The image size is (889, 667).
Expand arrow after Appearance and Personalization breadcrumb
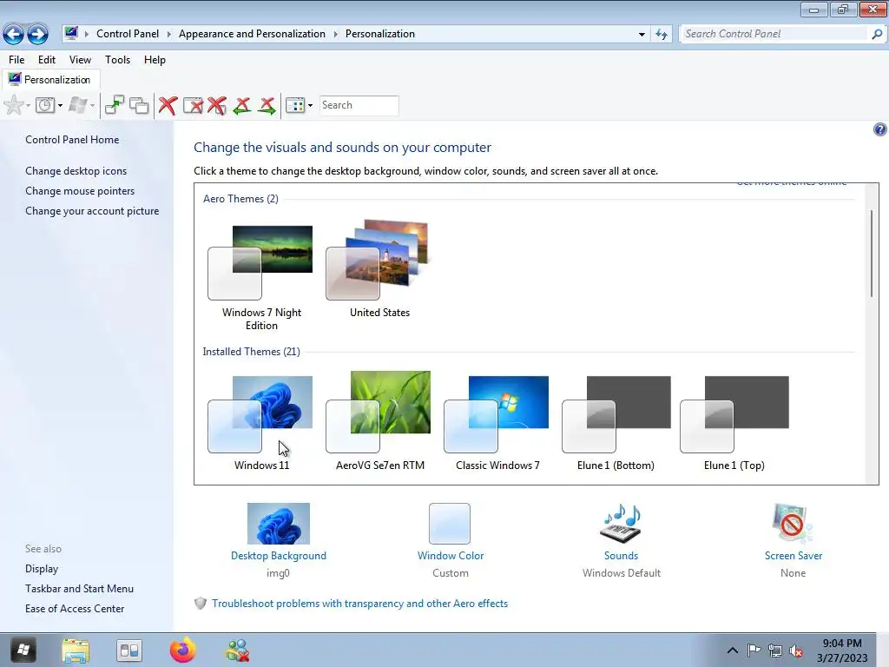click(336, 34)
